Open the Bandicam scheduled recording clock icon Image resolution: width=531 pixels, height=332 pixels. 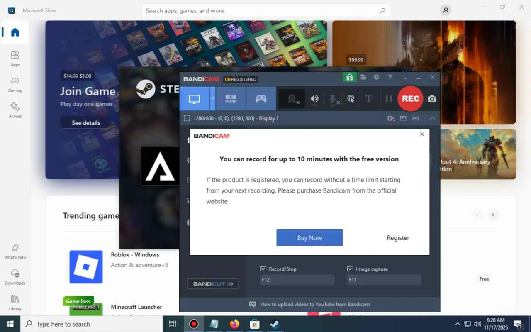tap(376, 77)
